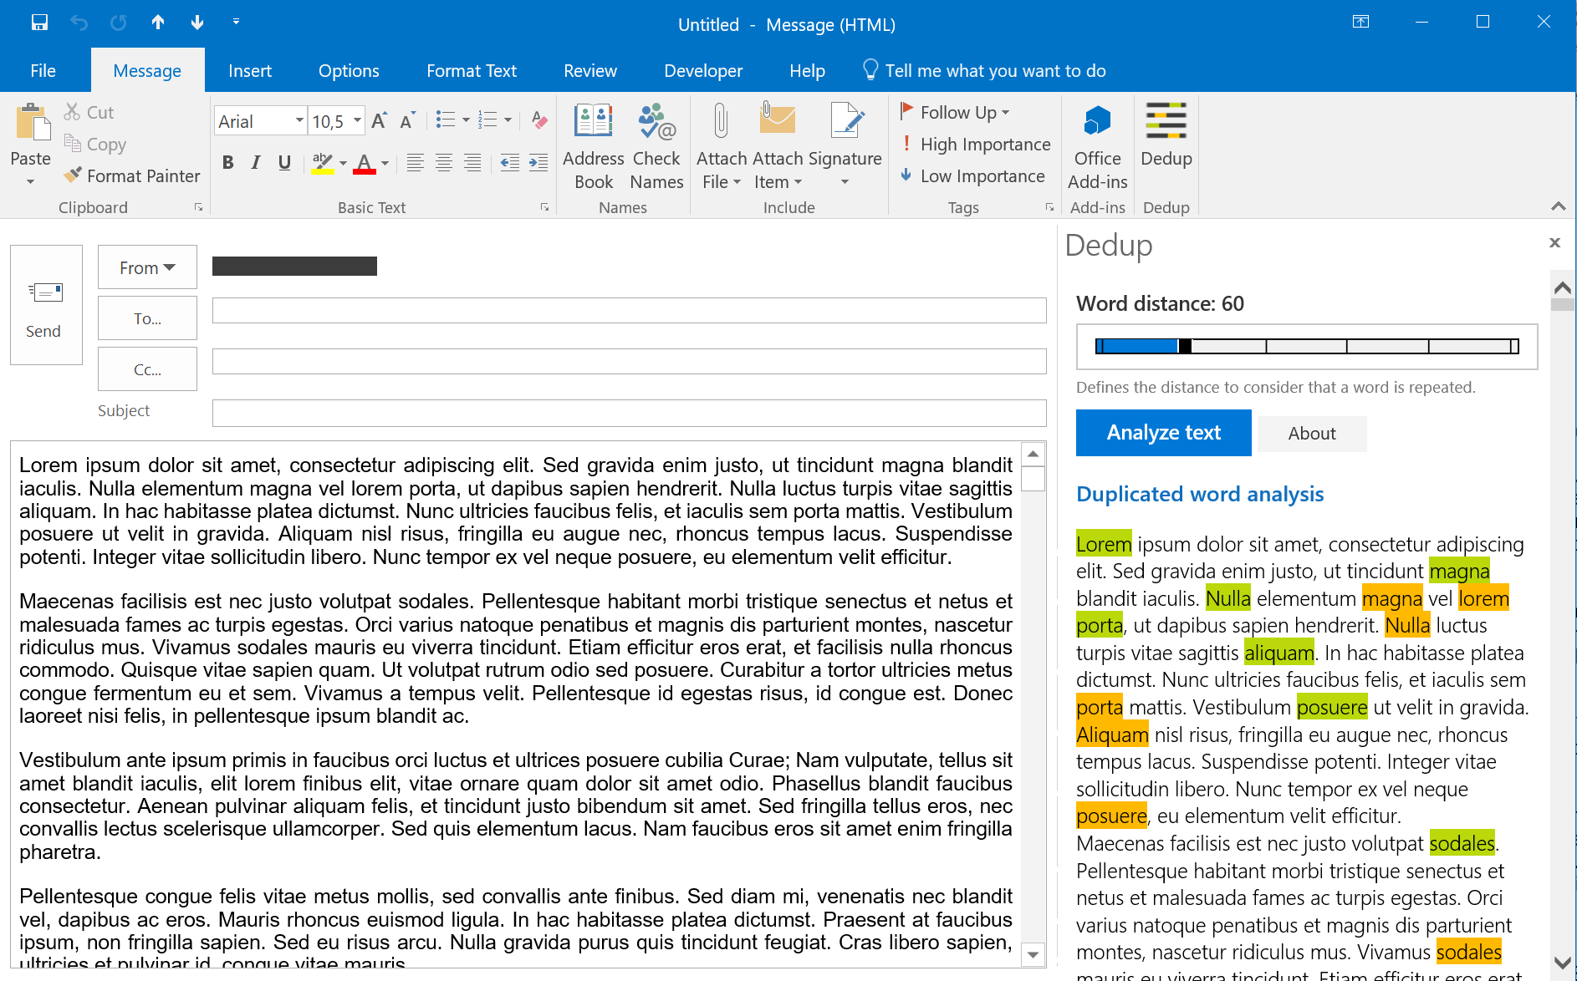Cut the selected text
Viewport: 1577px width, 981px height.
89,112
